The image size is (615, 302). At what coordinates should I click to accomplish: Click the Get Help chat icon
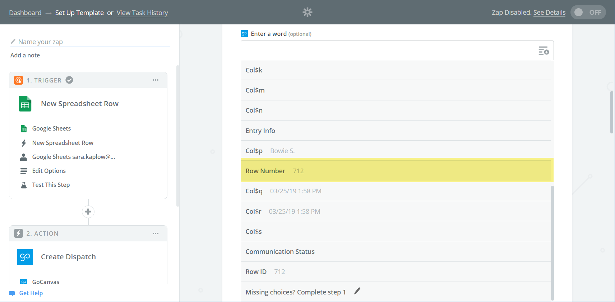(12, 293)
